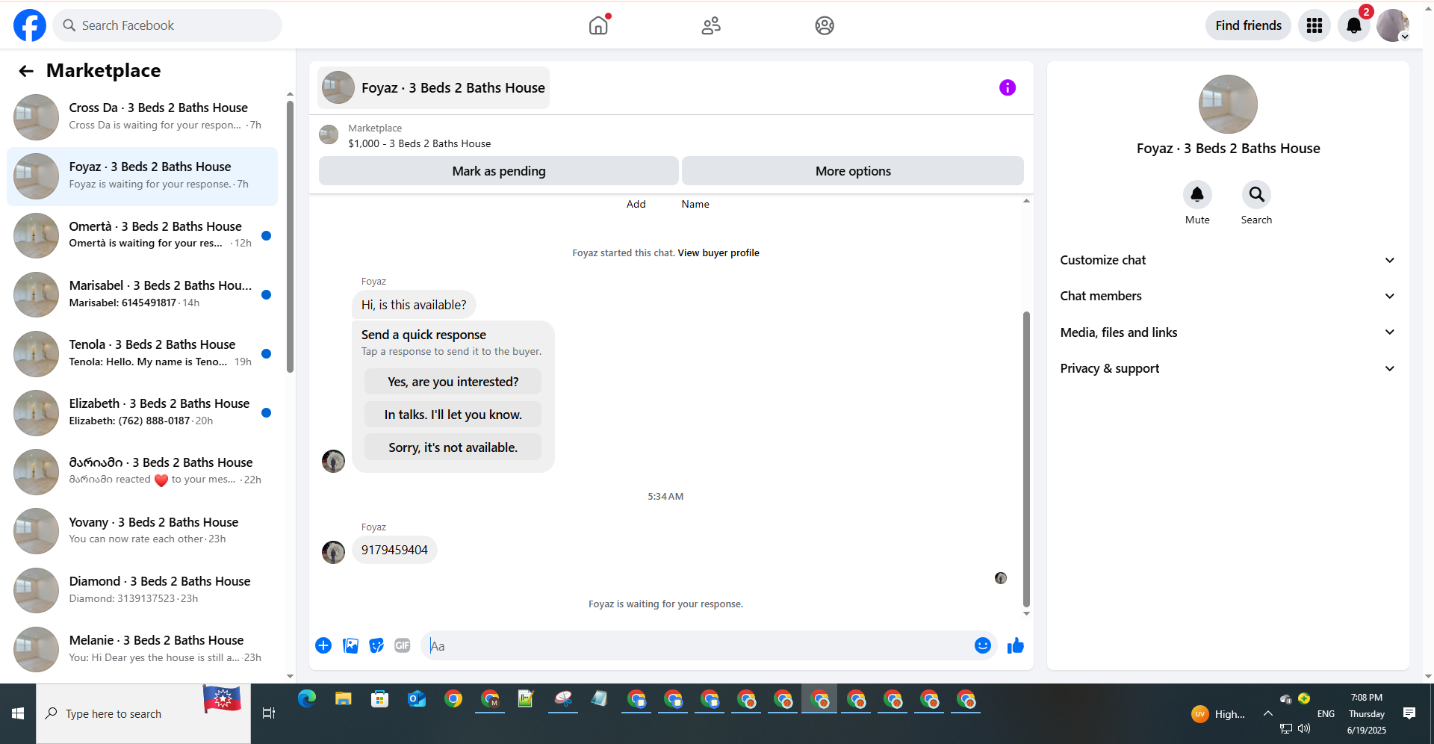This screenshot has height=744, width=1434.
Task: Open the Windows action center notifications
Action: point(1409,713)
